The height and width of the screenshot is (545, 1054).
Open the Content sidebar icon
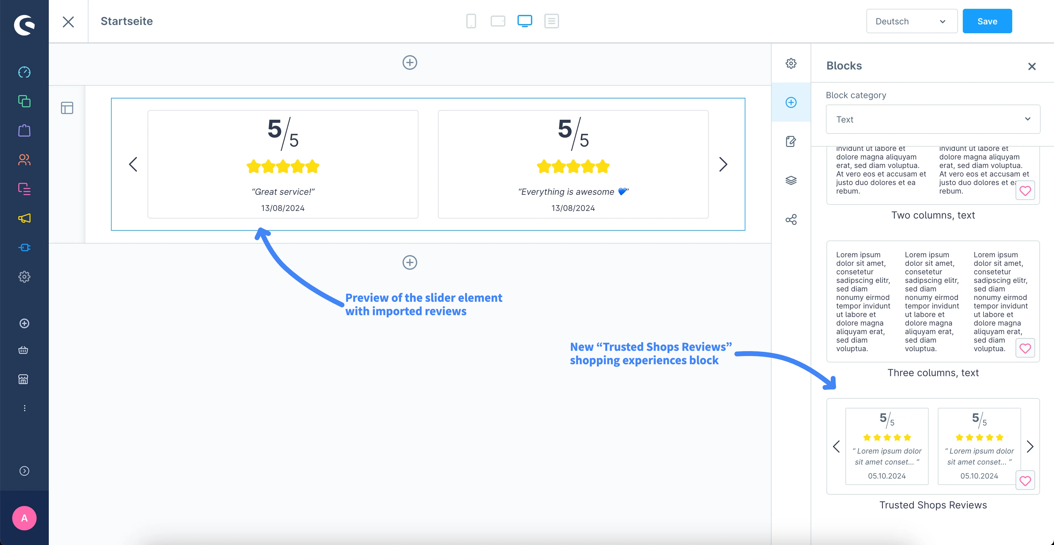(24, 189)
